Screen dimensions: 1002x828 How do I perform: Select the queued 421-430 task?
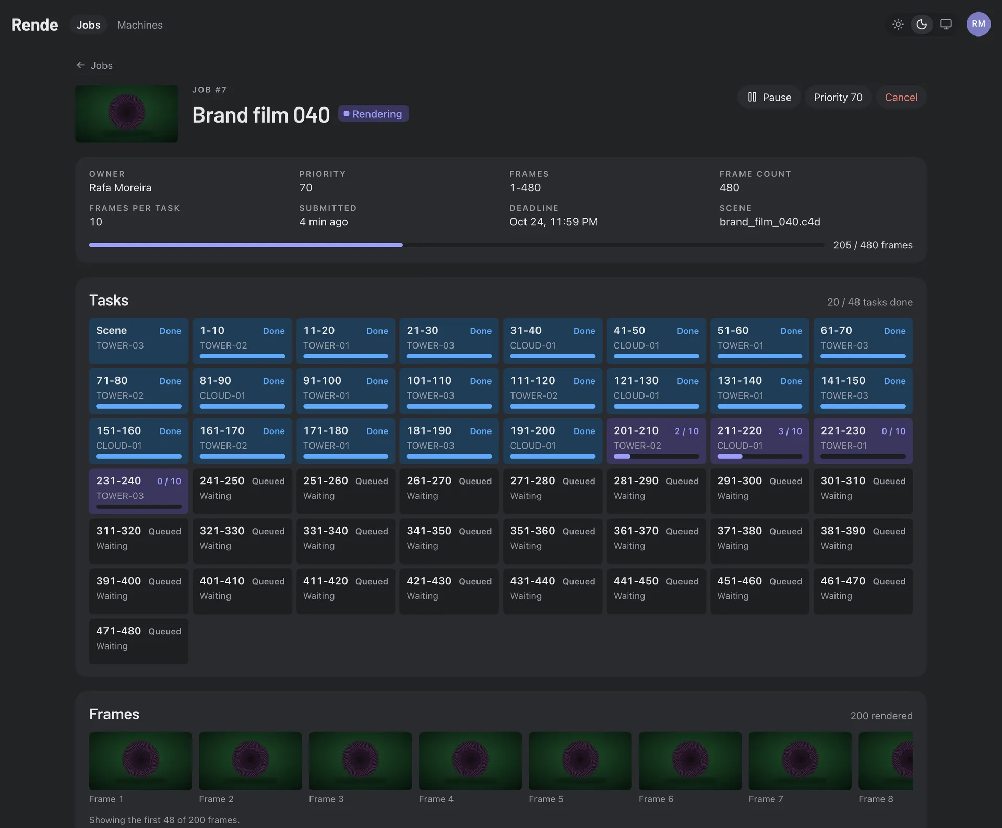coord(449,591)
